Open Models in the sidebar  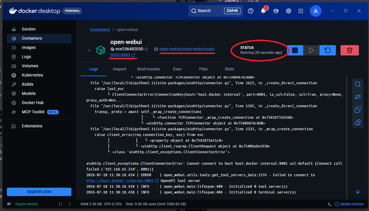tap(39, 93)
